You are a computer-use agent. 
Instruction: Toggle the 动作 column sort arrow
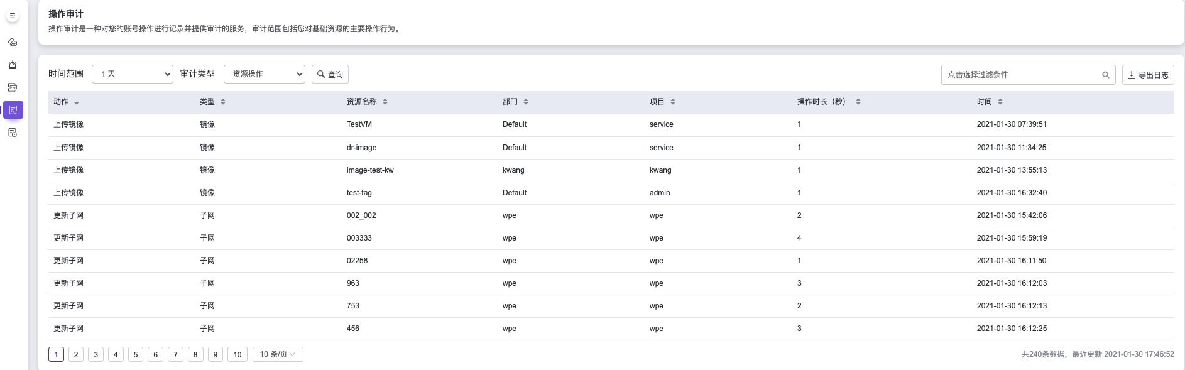77,102
